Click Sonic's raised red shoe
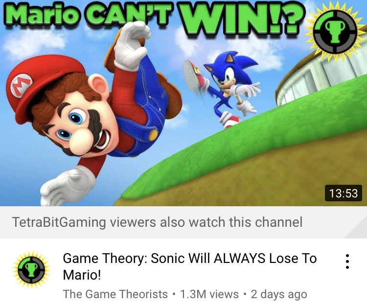This screenshot has width=367, height=304. click(194, 74)
